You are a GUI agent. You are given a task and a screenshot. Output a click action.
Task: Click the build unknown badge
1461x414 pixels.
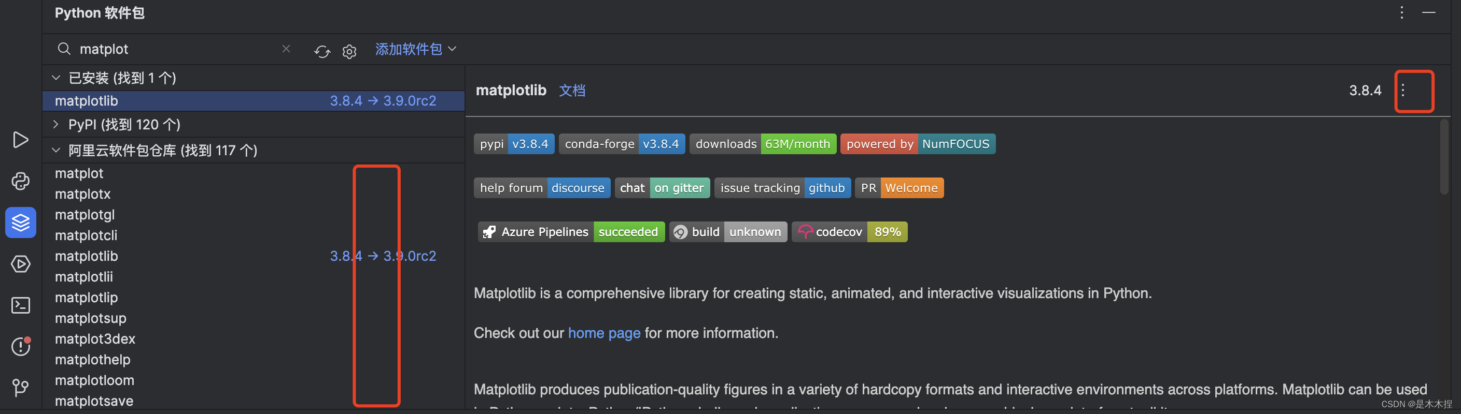728,232
